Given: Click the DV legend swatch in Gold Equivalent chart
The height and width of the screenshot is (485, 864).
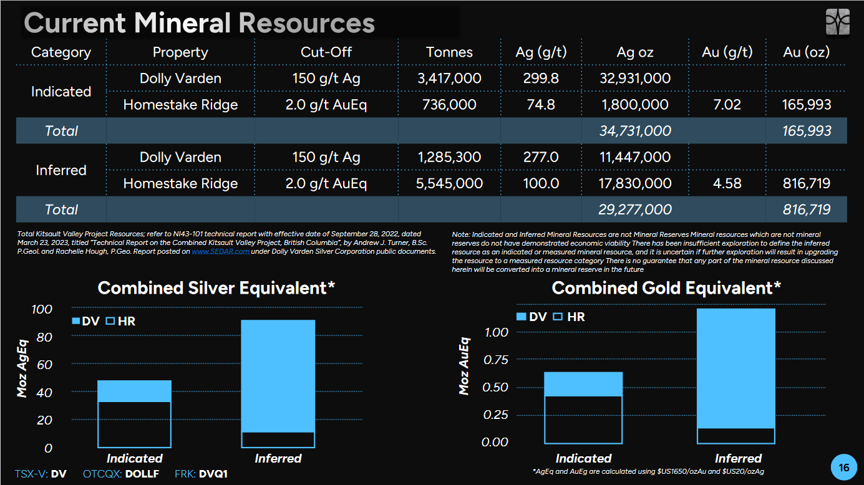Looking at the screenshot, I should 522,317.
